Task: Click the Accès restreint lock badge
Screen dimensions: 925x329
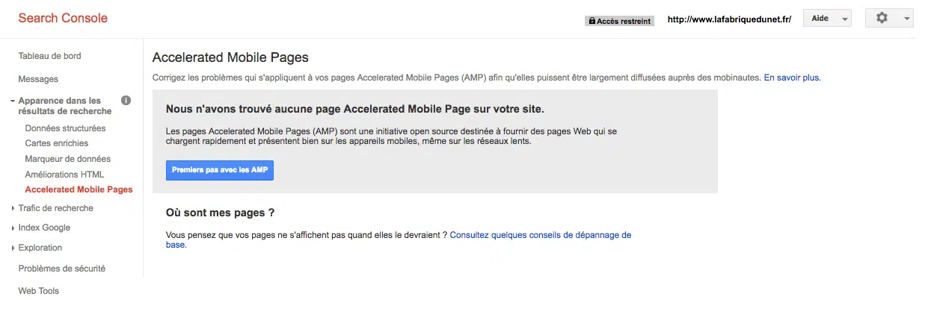Action: pos(619,21)
